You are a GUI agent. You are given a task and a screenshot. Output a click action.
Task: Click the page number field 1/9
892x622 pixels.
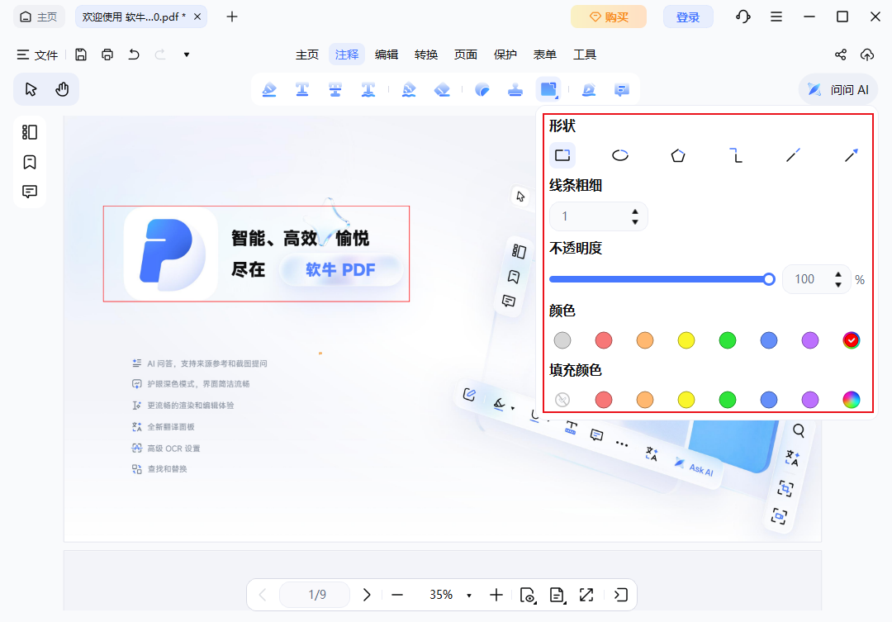(x=315, y=595)
